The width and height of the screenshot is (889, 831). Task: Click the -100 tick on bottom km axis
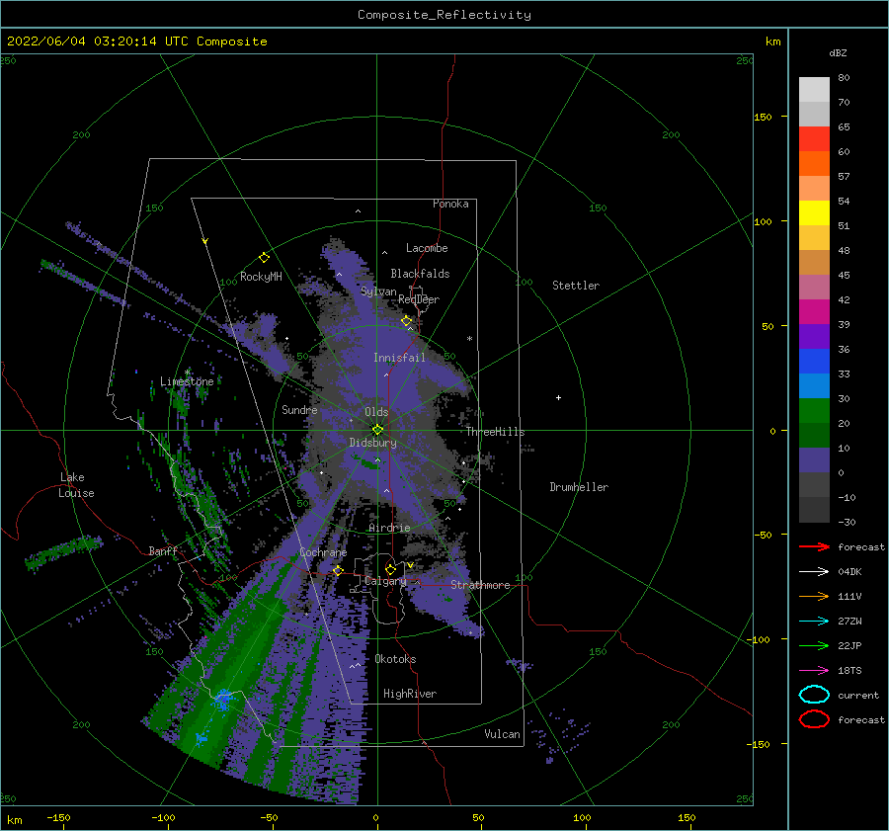(163, 817)
